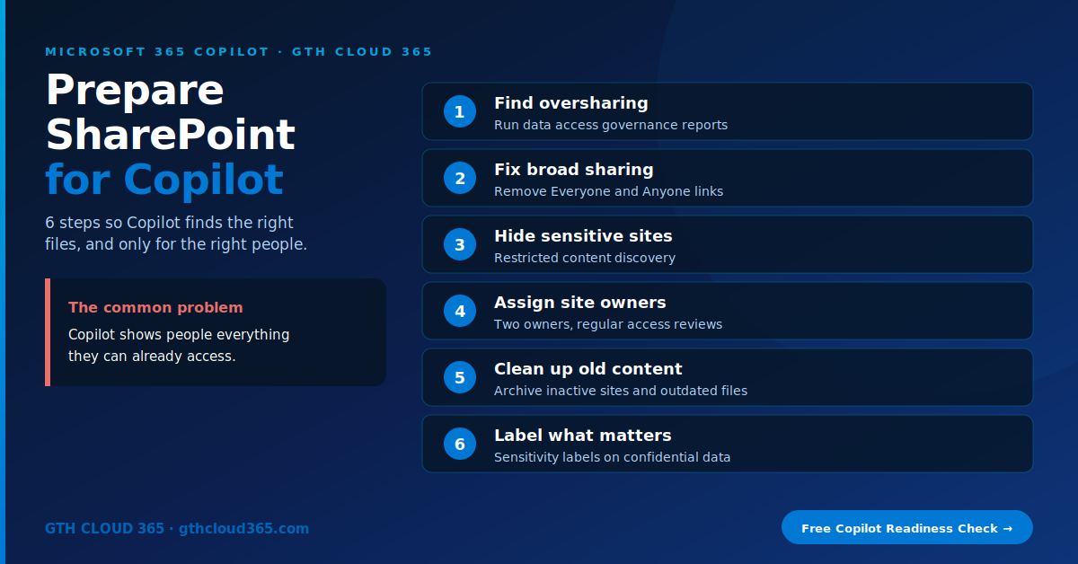Click 'The common problem' heading
The width and height of the screenshot is (1078, 564).
pos(155,307)
